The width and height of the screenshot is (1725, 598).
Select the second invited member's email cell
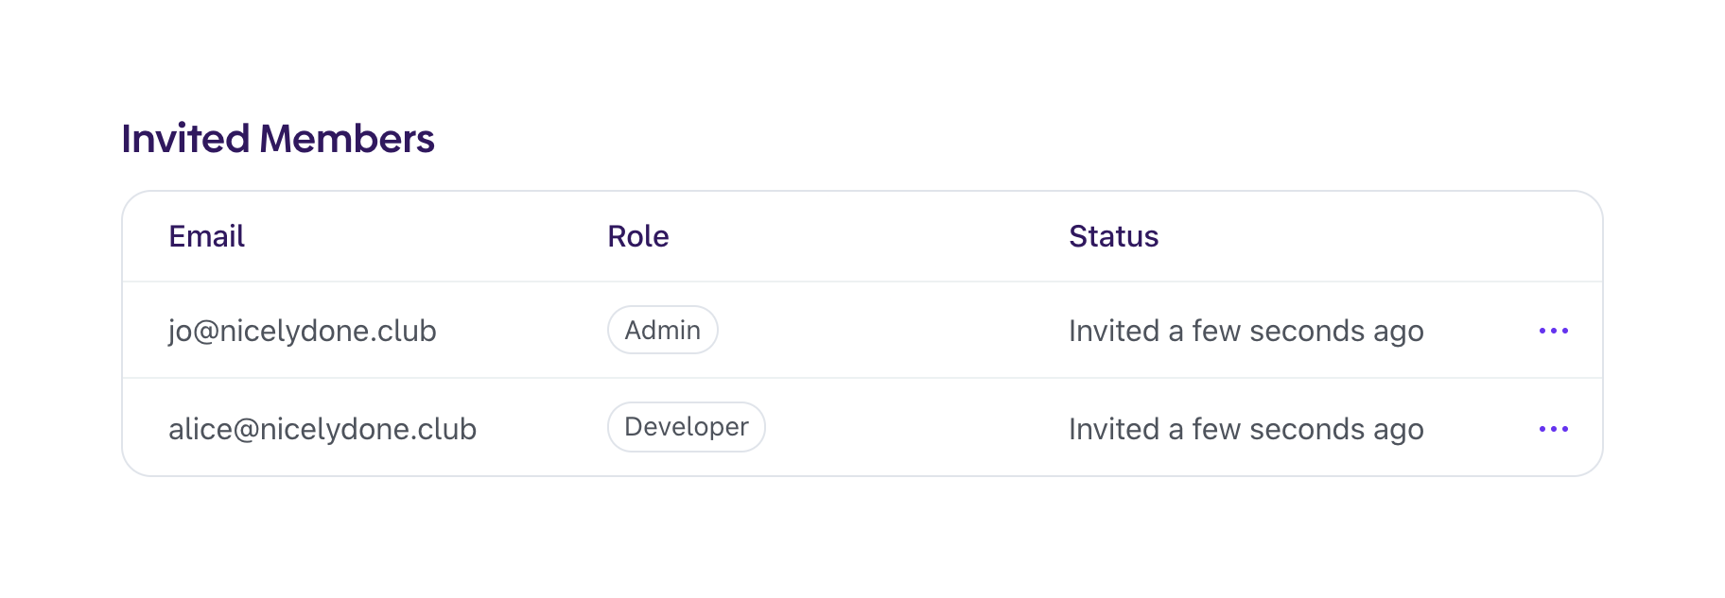322,429
